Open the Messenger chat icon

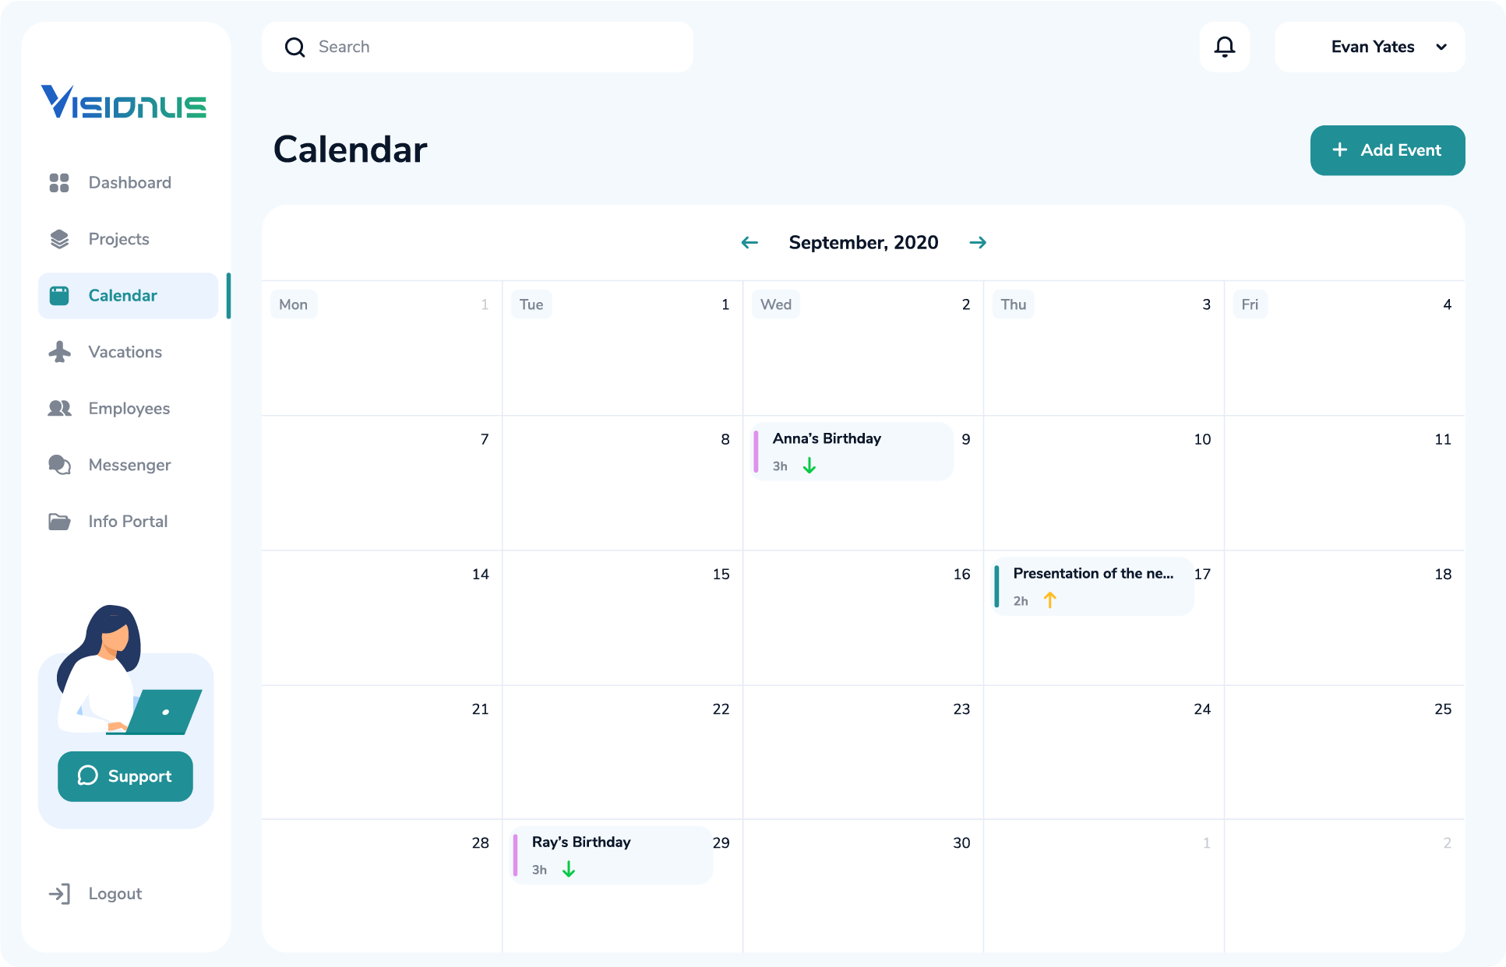tap(59, 465)
